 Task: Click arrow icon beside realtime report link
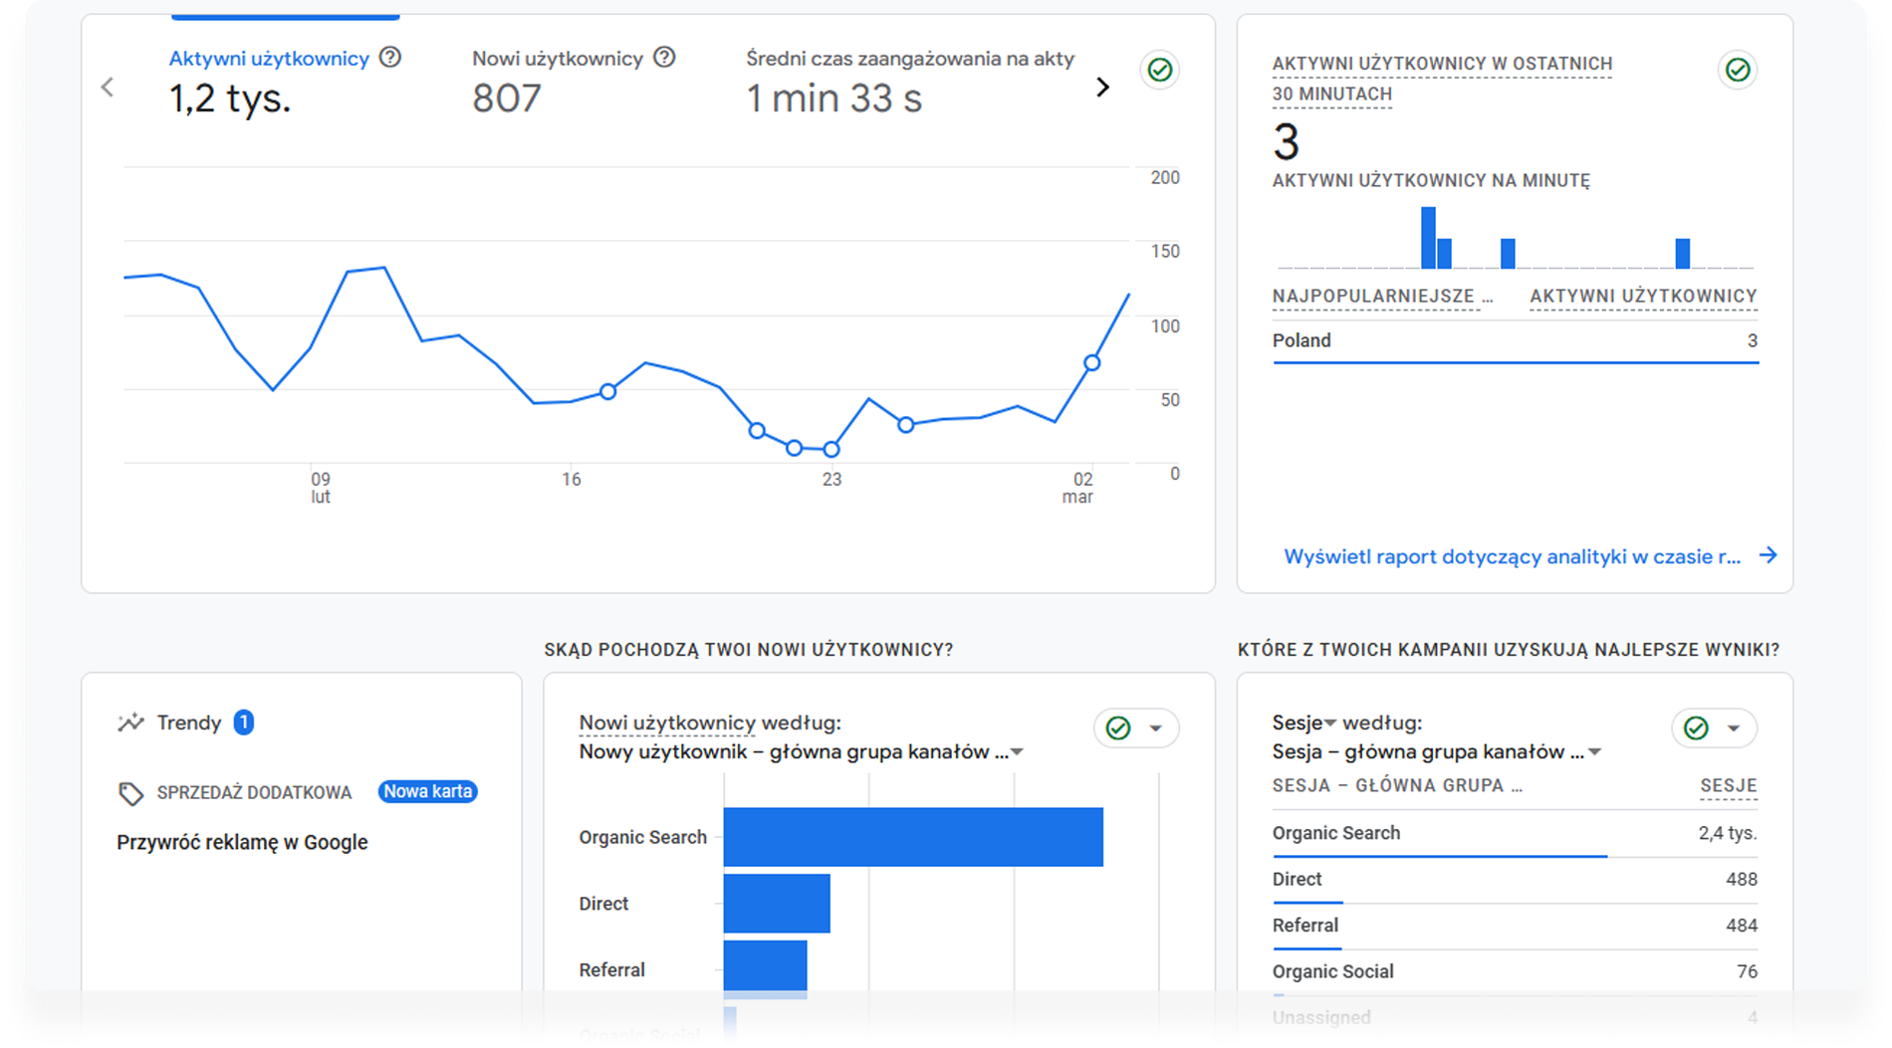click(1768, 555)
